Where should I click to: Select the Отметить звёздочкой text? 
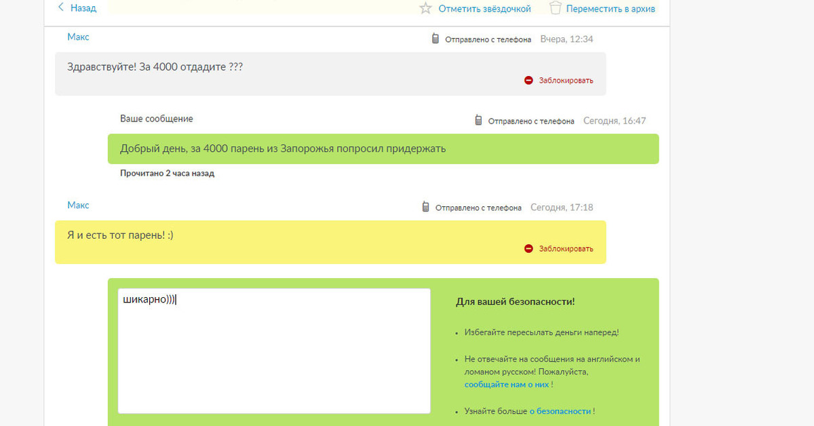(484, 9)
